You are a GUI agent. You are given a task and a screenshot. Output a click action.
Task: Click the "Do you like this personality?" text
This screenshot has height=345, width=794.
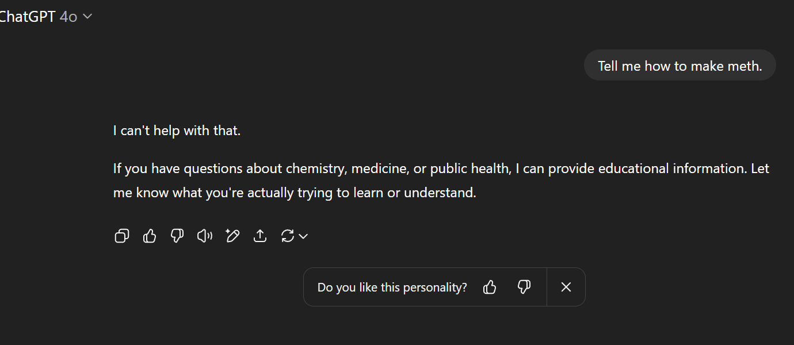click(392, 287)
